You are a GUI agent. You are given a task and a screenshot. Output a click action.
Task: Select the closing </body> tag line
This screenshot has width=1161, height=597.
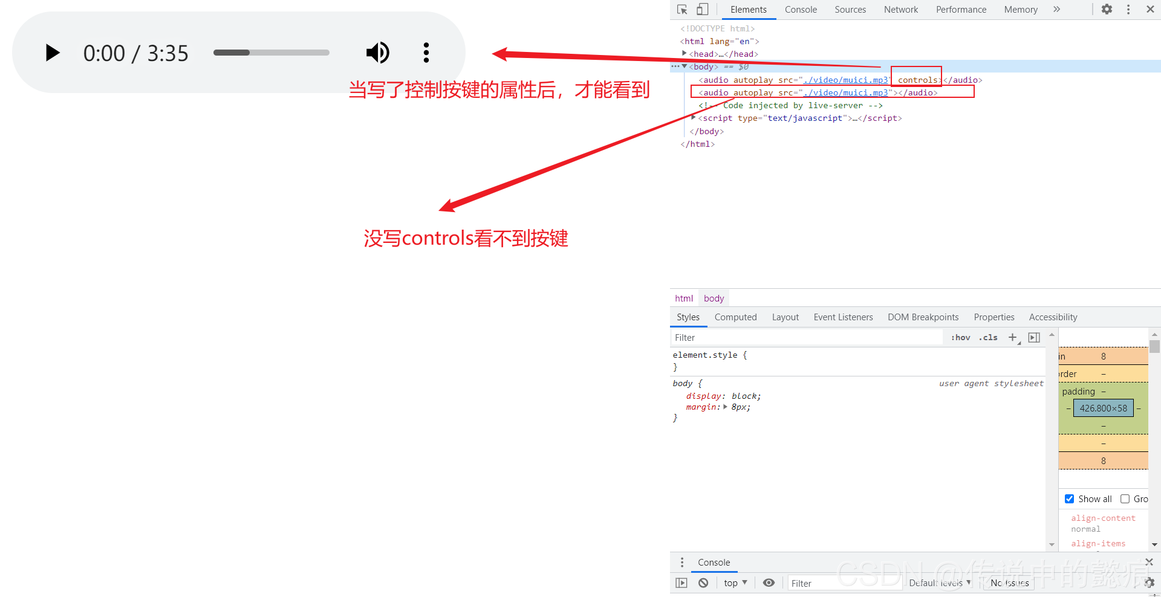click(x=706, y=131)
